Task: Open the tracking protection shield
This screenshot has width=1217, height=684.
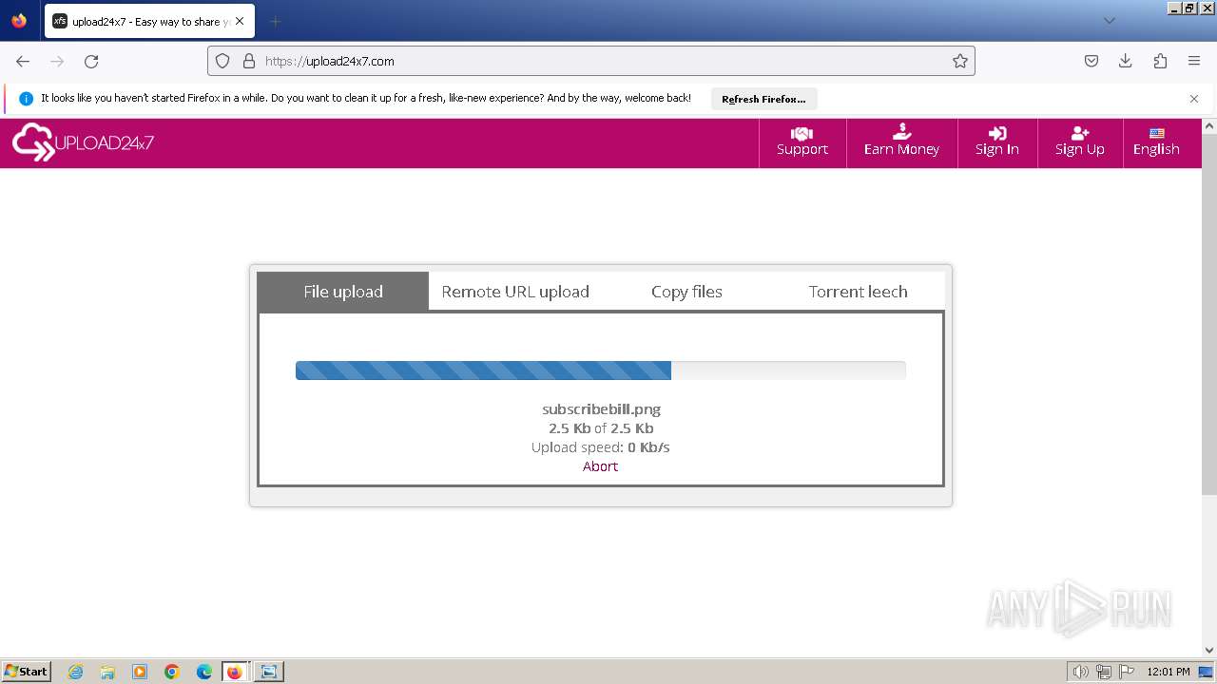Action: click(222, 61)
